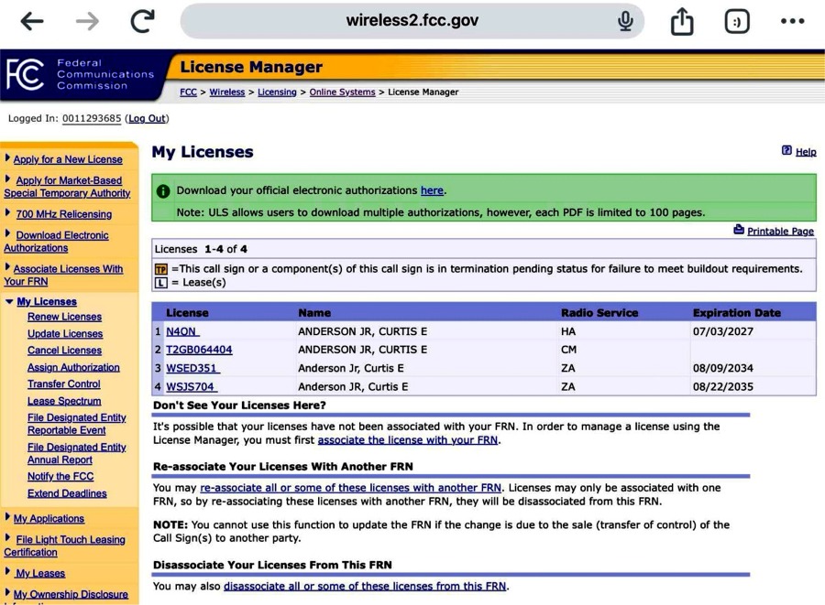Click Assign Authorization link
Viewport: 825px width, 605px height.
pos(73,367)
